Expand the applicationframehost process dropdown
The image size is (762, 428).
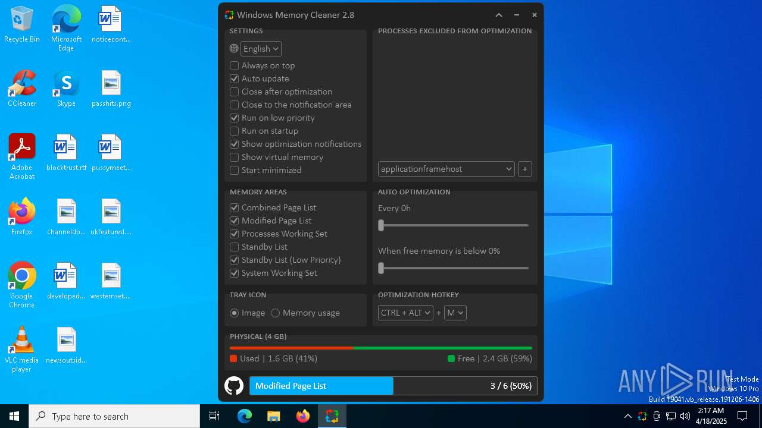point(446,169)
